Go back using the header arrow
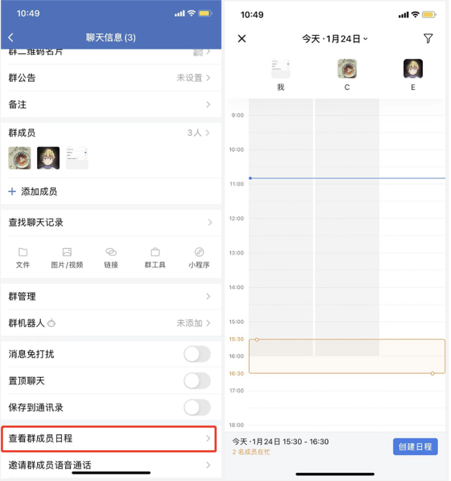Screen dimensions: 451x481 tap(11, 37)
